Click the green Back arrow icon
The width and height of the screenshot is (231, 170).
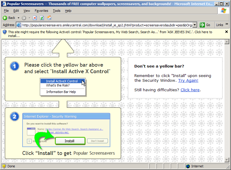[5, 18]
